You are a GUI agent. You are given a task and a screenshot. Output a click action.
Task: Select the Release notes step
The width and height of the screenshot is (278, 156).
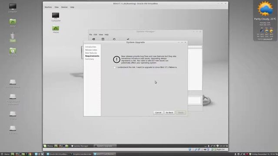tap(91, 50)
